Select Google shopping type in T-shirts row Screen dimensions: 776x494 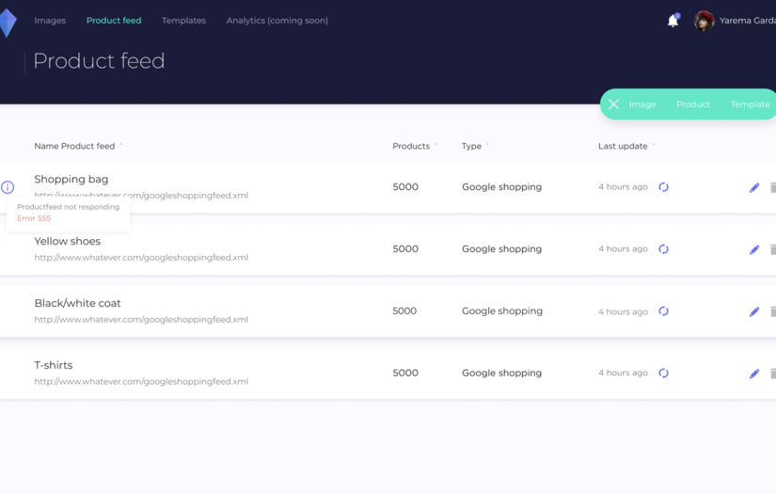(x=502, y=374)
